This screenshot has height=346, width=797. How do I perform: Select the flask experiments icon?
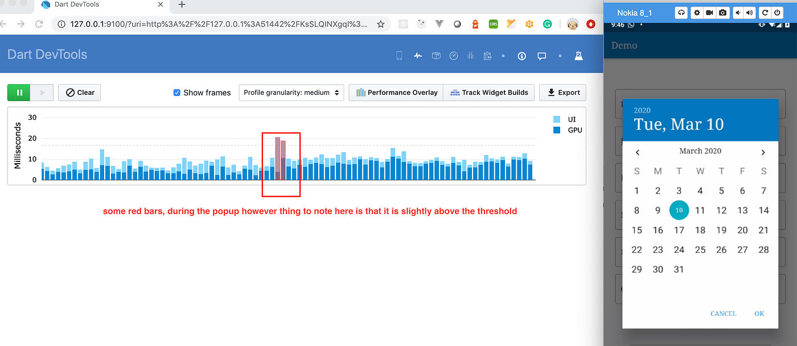(578, 56)
